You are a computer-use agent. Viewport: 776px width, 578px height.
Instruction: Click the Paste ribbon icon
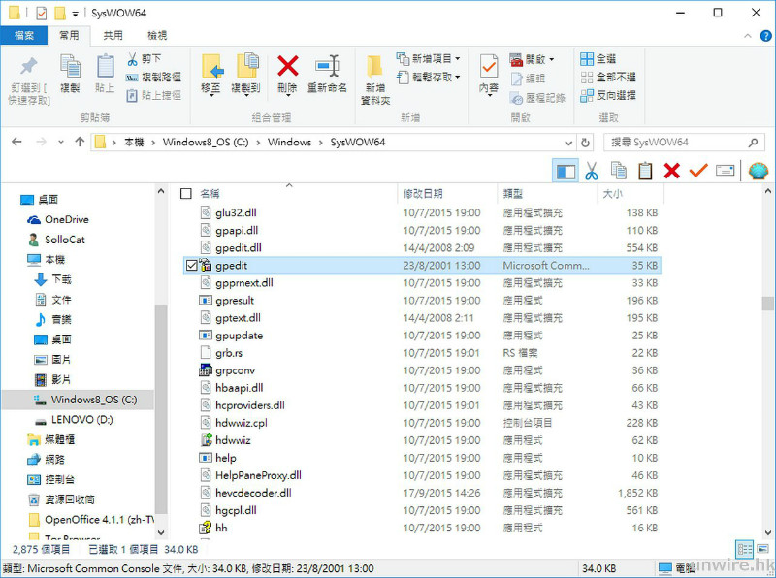pyautogui.click(x=105, y=66)
